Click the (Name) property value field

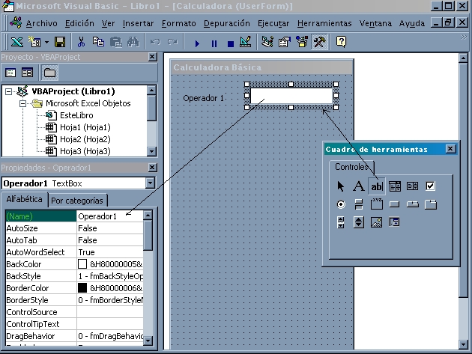109,216
